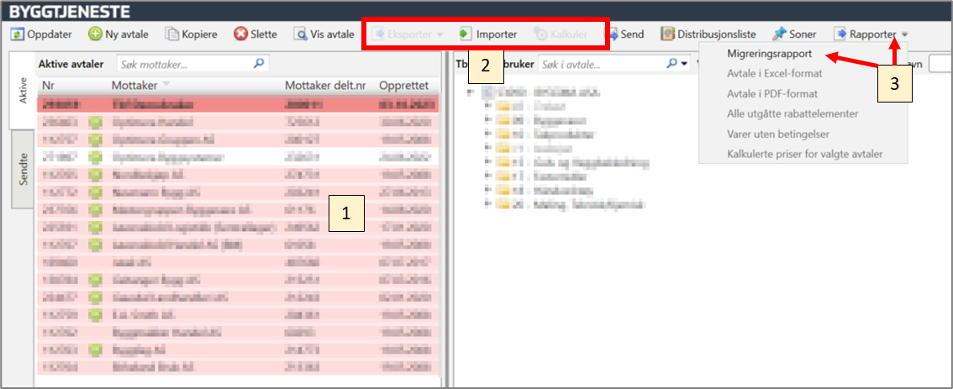The height and width of the screenshot is (389, 953).
Task: Click the red Slette delete icon
Action: [x=240, y=34]
